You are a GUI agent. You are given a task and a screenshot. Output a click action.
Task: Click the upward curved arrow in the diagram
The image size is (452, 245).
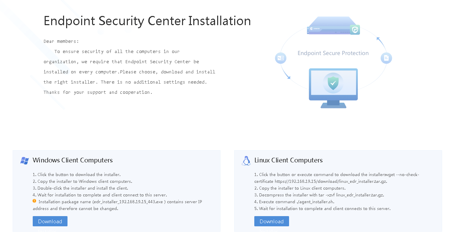(380, 43)
